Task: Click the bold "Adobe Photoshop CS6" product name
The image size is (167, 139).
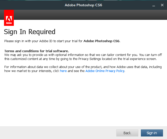Action: coord(101,41)
